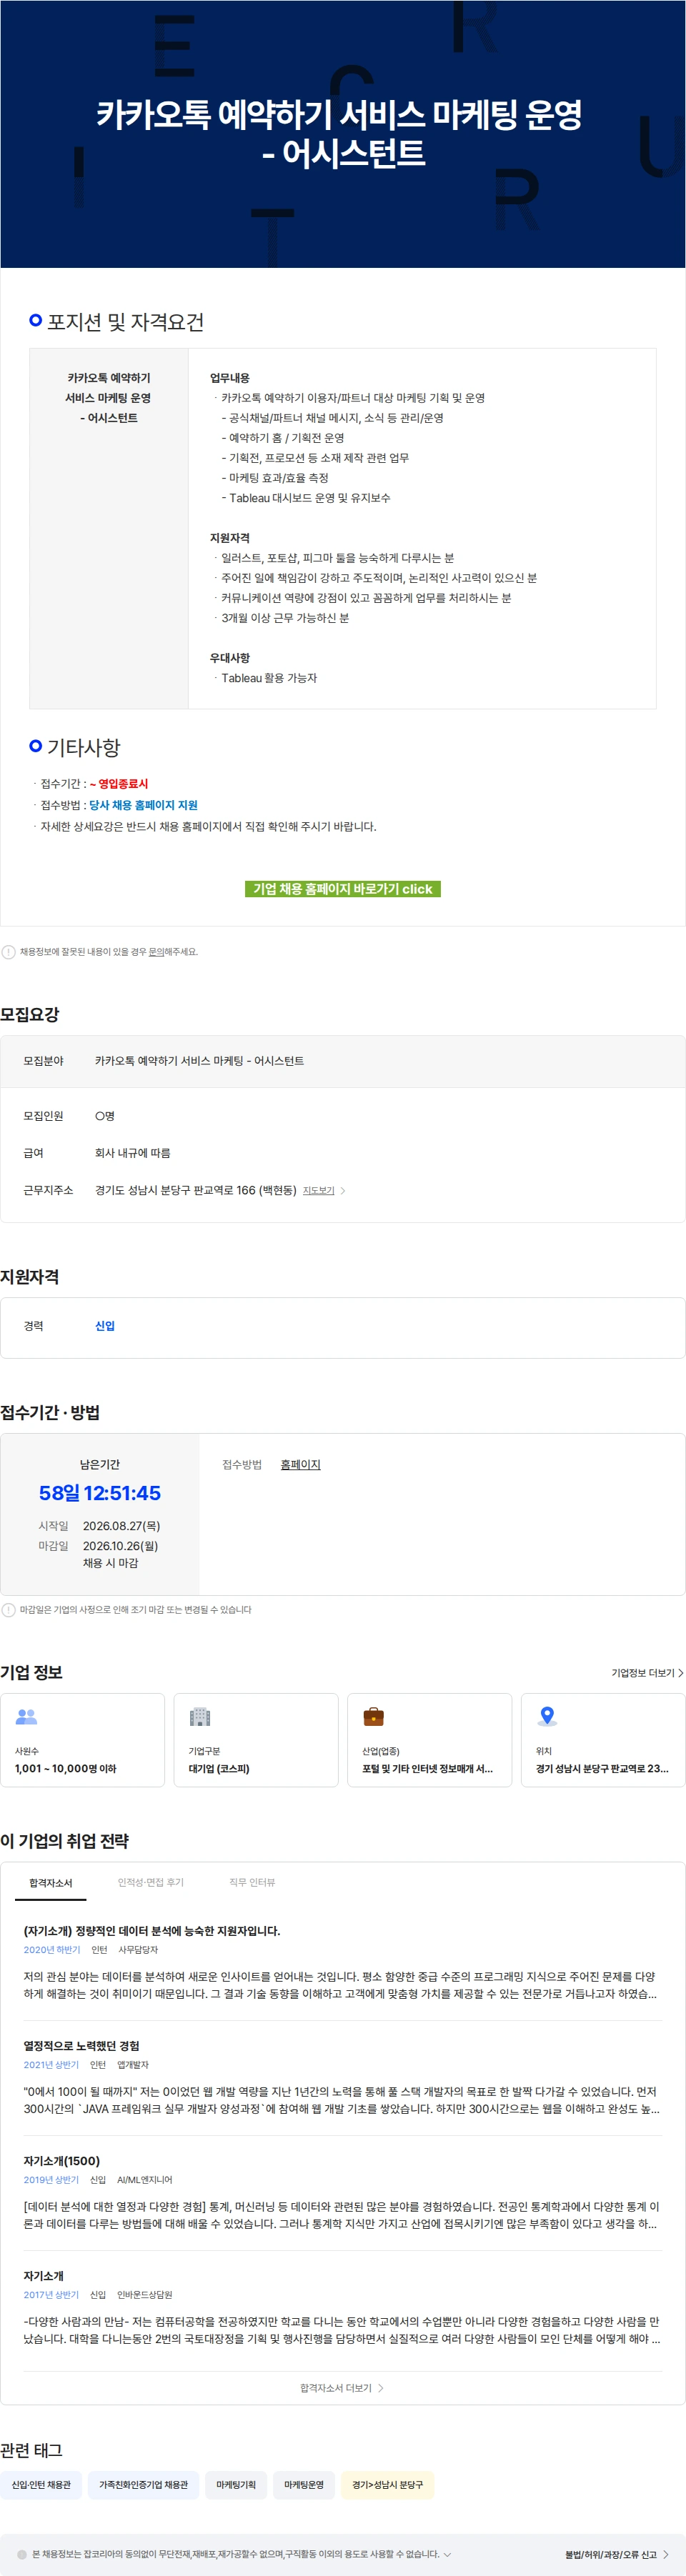Click chevron next to 지도보기
Screen dimensions: 686x2576
[x=343, y=1191]
